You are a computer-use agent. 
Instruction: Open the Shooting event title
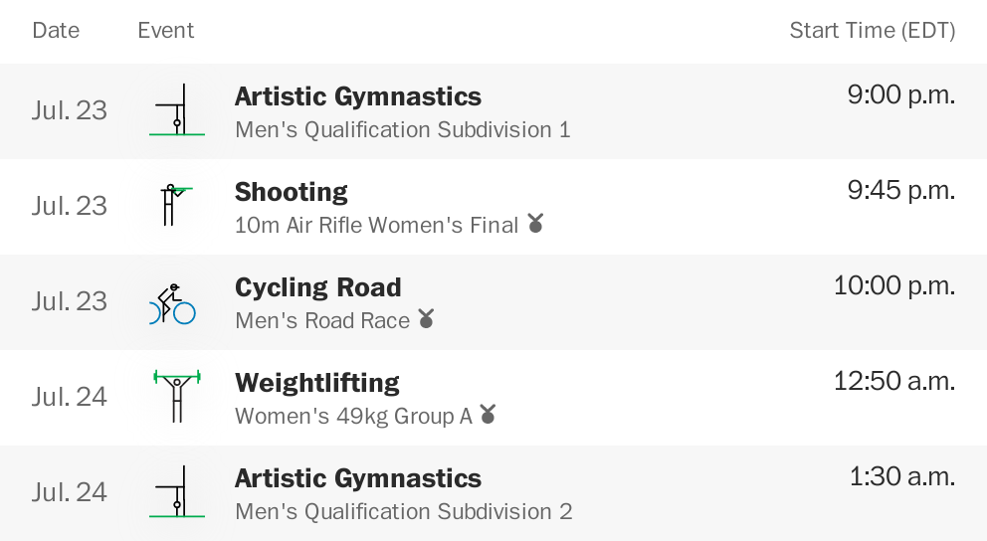pyautogui.click(x=292, y=192)
